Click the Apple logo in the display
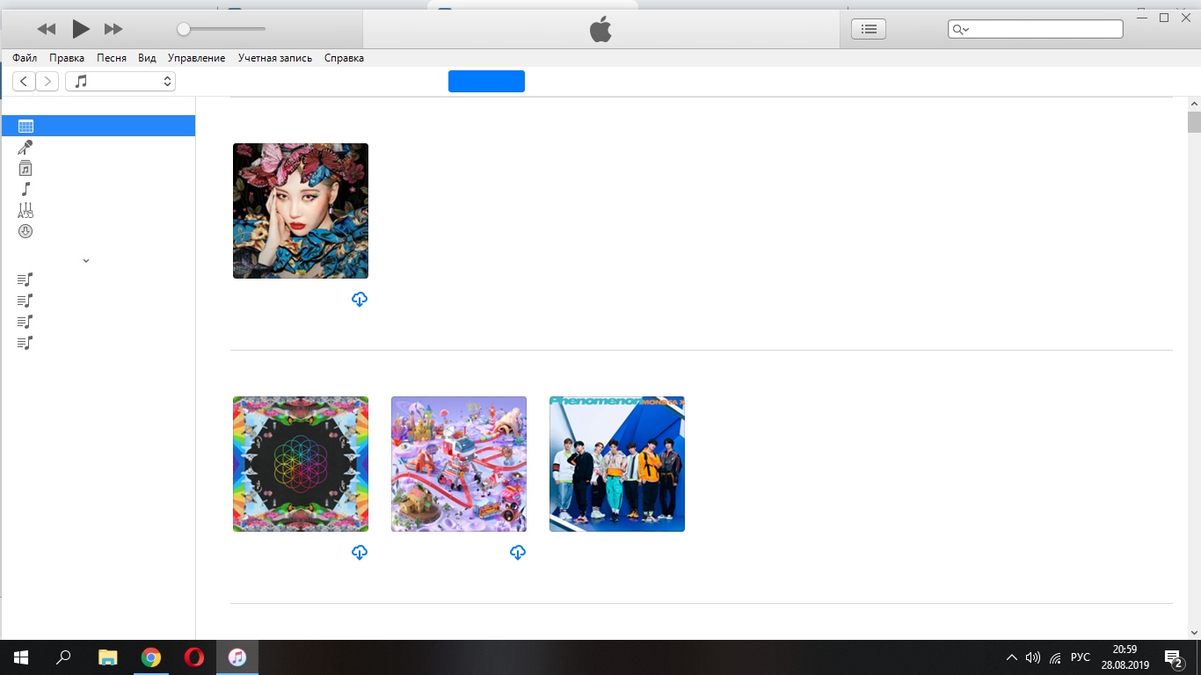This screenshot has width=1201, height=675. [x=600, y=30]
